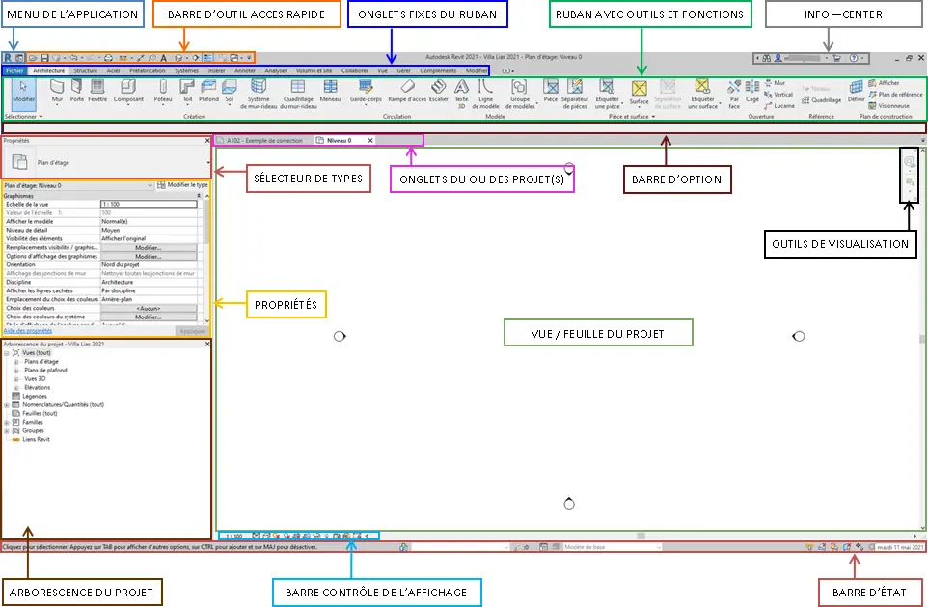928x607 pixels.
Task: Switch to the Vue ribbon tab
Action: [382, 71]
